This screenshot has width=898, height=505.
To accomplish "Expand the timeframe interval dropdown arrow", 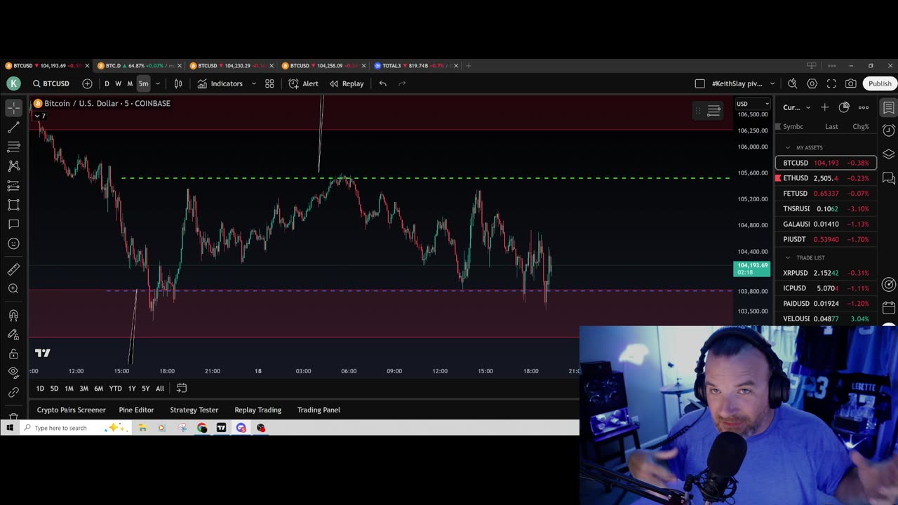I will pyautogui.click(x=158, y=83).
